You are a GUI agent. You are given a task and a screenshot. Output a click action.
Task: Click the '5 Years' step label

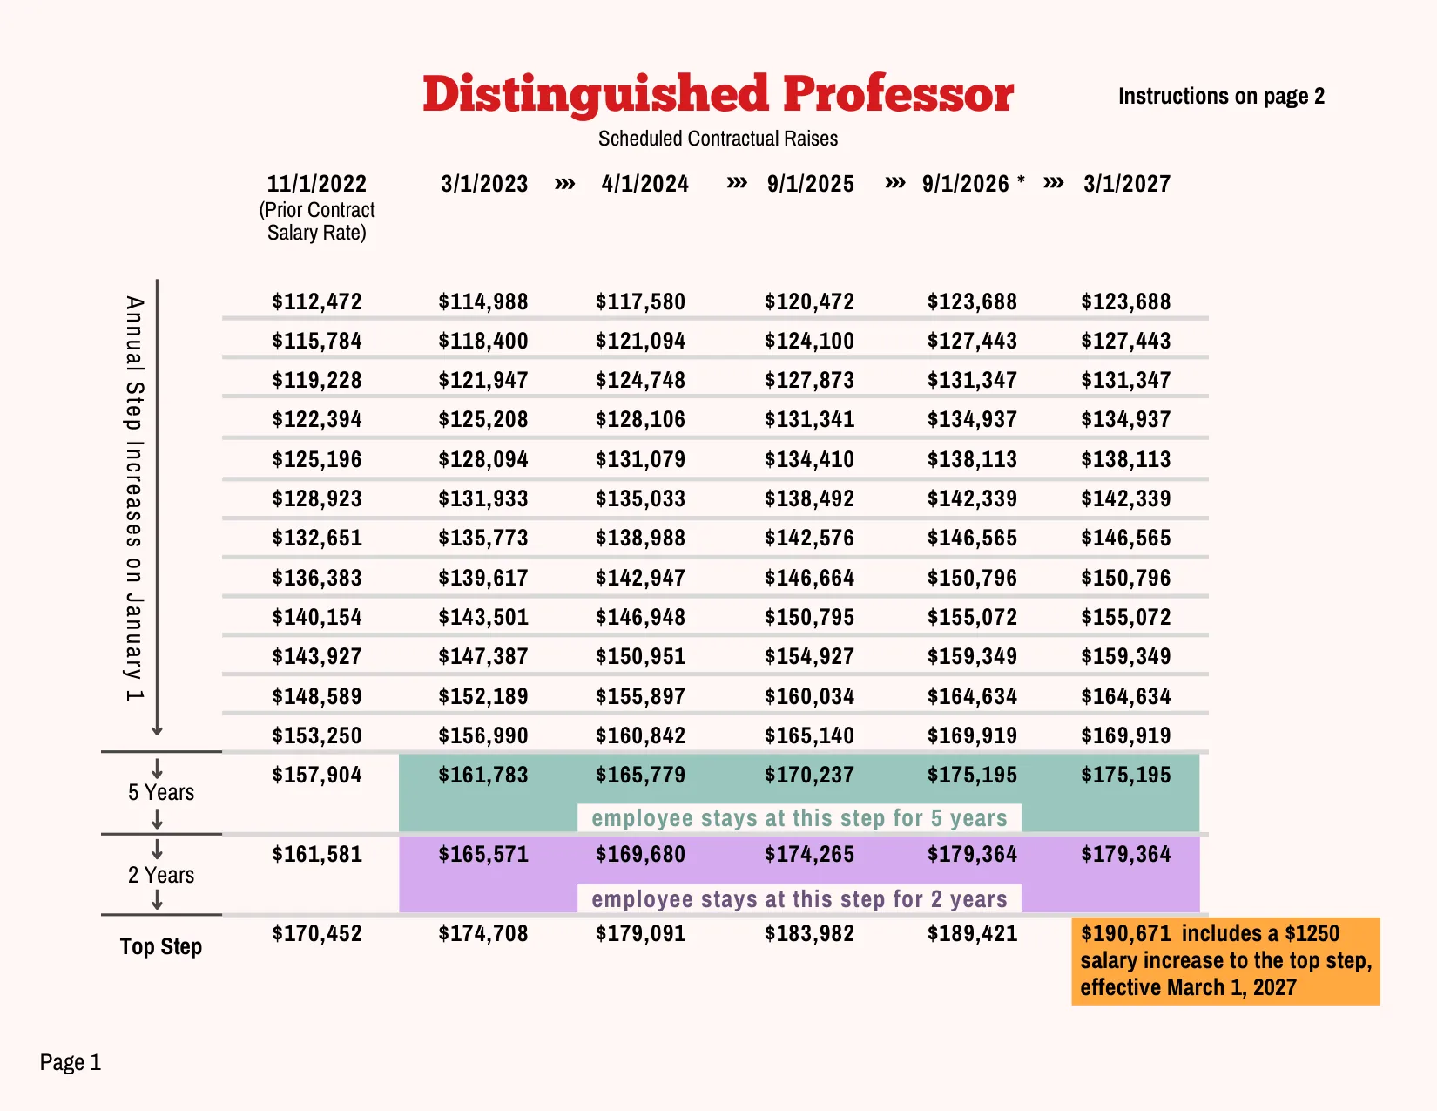[x=161, y=793]
